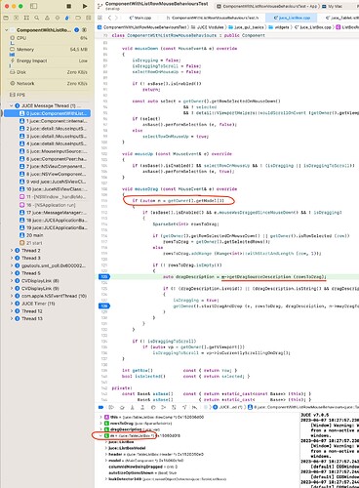Expand the header member variable
The image size is (359, 488).
point(106,454)
